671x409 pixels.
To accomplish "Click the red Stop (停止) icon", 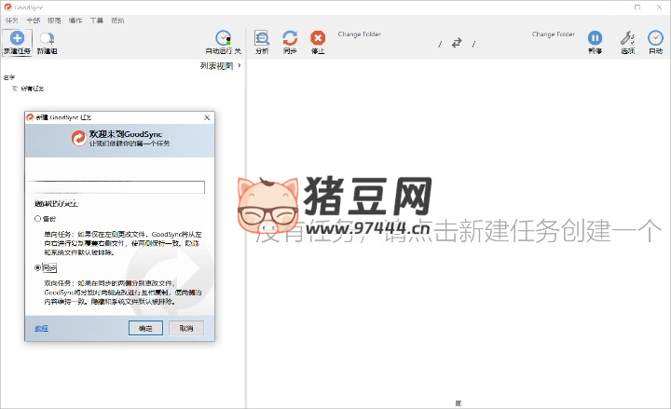I will 318,38.
